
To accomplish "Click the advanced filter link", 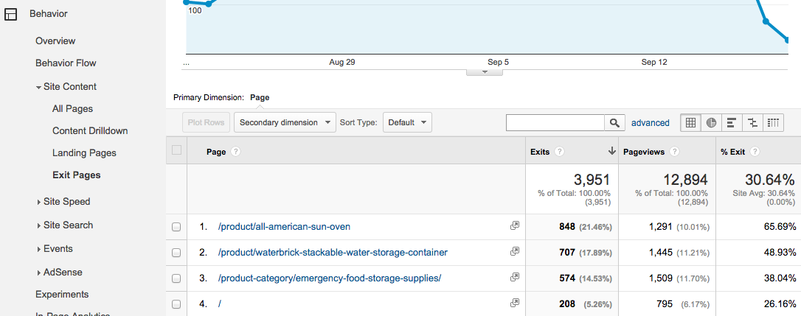I will tap(650, 123).
